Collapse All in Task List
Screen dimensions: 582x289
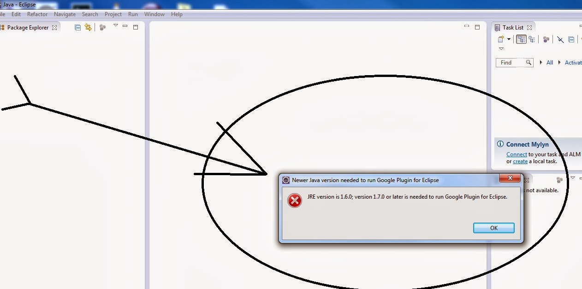[x=571, y=40]
